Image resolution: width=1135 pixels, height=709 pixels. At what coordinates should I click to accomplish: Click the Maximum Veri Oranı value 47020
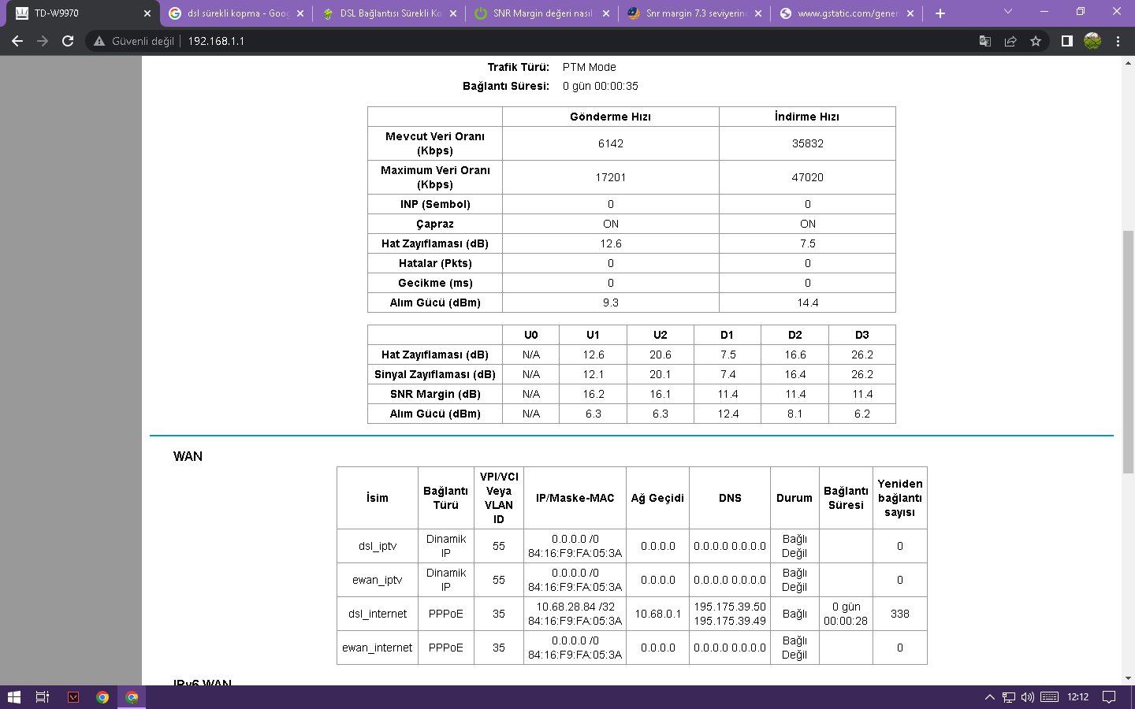pyautogui.click(x=807, y=177)
